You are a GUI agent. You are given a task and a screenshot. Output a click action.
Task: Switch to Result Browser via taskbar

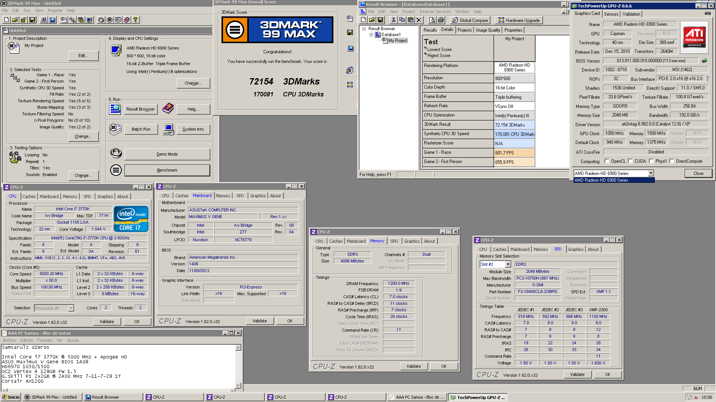pos(113,397)
